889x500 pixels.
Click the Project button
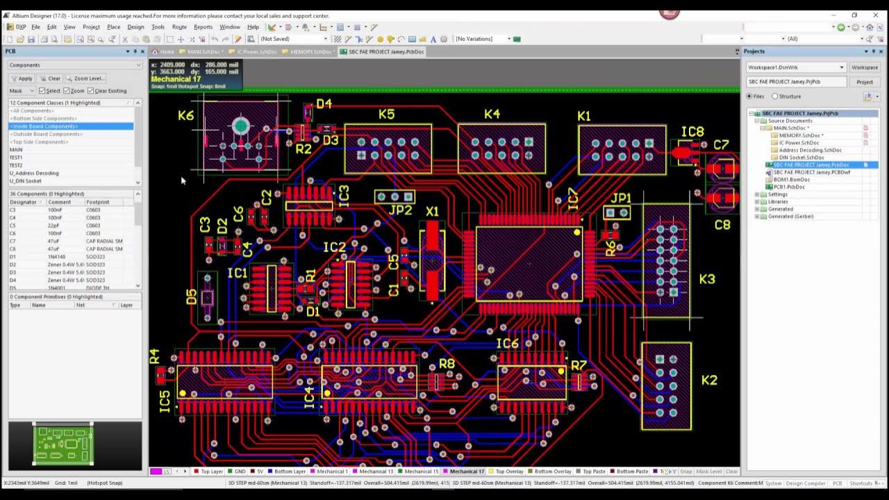865,82
